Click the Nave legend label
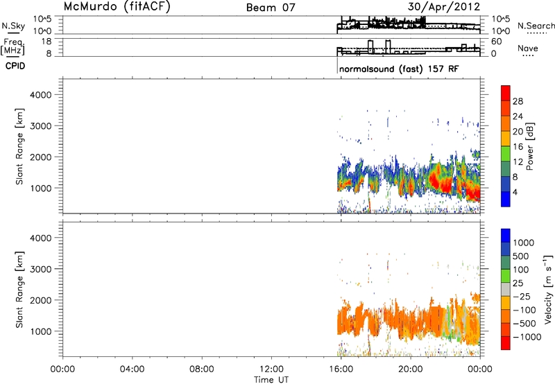Screen dimensions: 555x384 [x=528, y=49]
